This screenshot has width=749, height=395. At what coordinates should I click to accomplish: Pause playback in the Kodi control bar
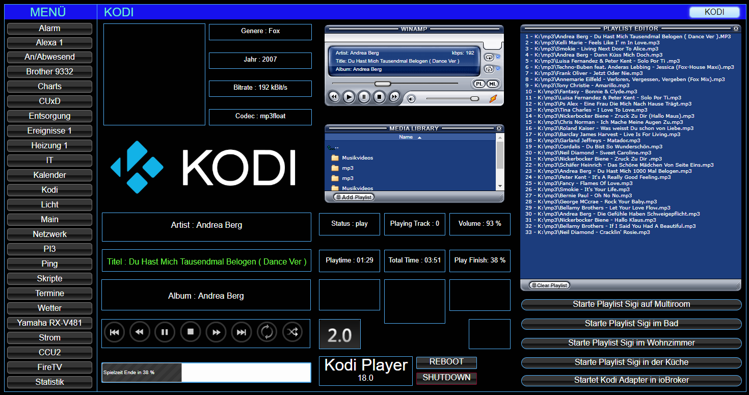pyautogui.click(x=165, y=332)
